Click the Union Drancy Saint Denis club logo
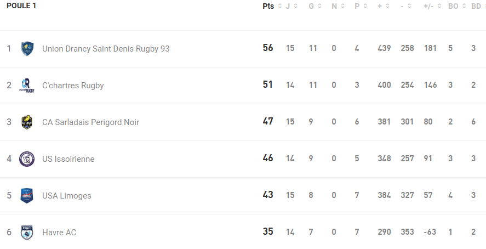 (x=27, y=49)
